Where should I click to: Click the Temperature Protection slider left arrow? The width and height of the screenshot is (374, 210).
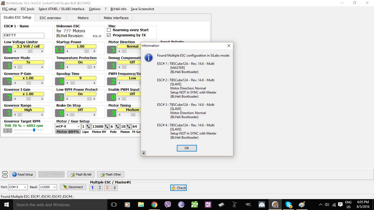point(67,67)
